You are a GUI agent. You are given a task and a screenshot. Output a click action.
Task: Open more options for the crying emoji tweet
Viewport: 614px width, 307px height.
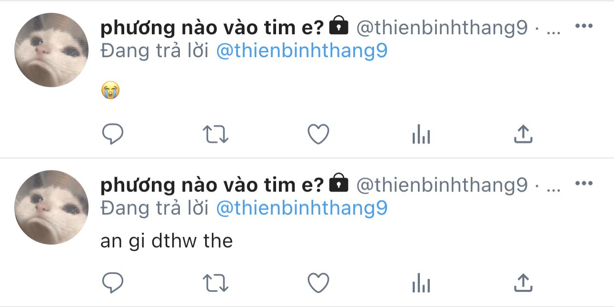tap(584, 26)
